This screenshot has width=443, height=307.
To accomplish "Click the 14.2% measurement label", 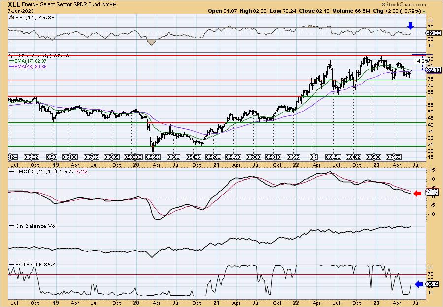I will pos(422,61).
